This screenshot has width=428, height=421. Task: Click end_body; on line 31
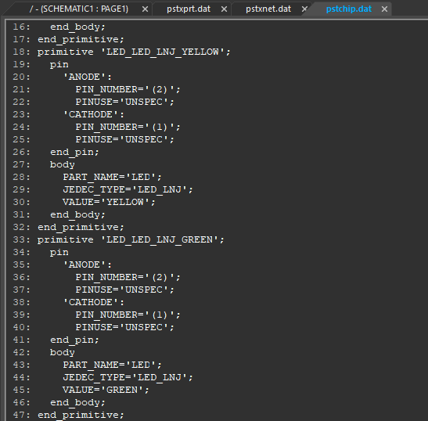point(77,215)
